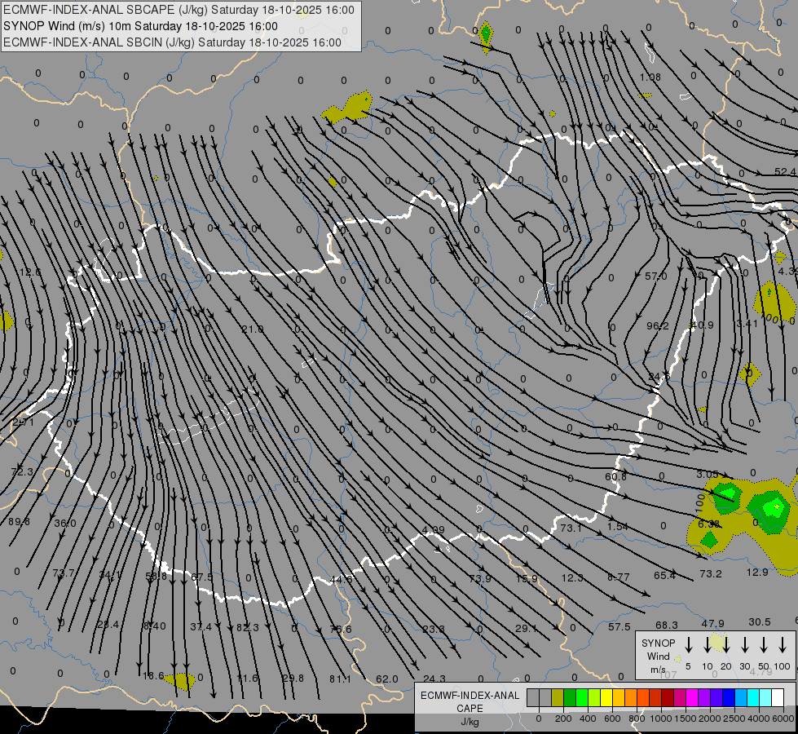Select the 30 m/s wind legend arrow
Image resolution: width=798 pixels, height=734 pixels.
(x=745, y=644)
